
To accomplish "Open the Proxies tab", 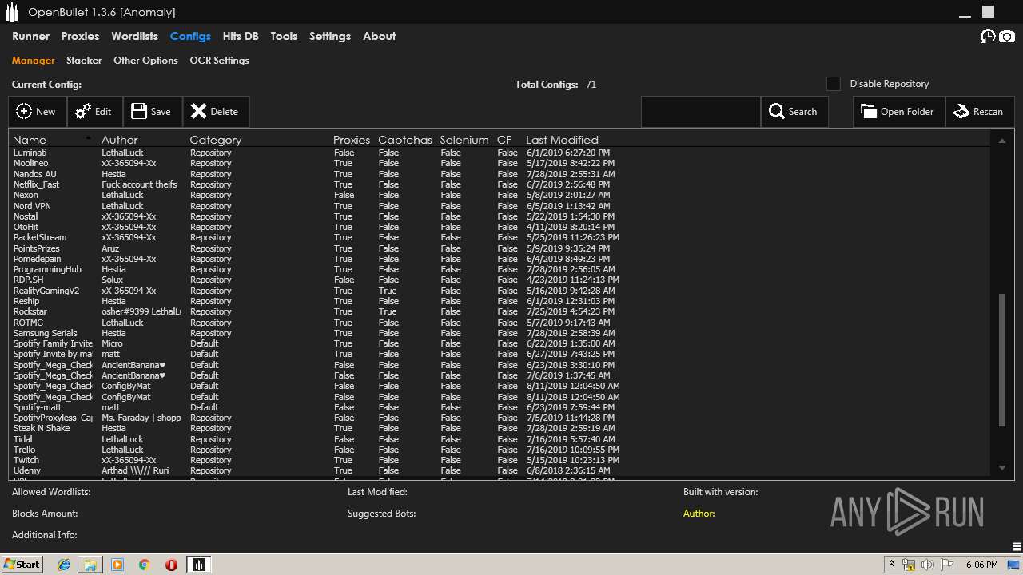I will pos(80,36).
